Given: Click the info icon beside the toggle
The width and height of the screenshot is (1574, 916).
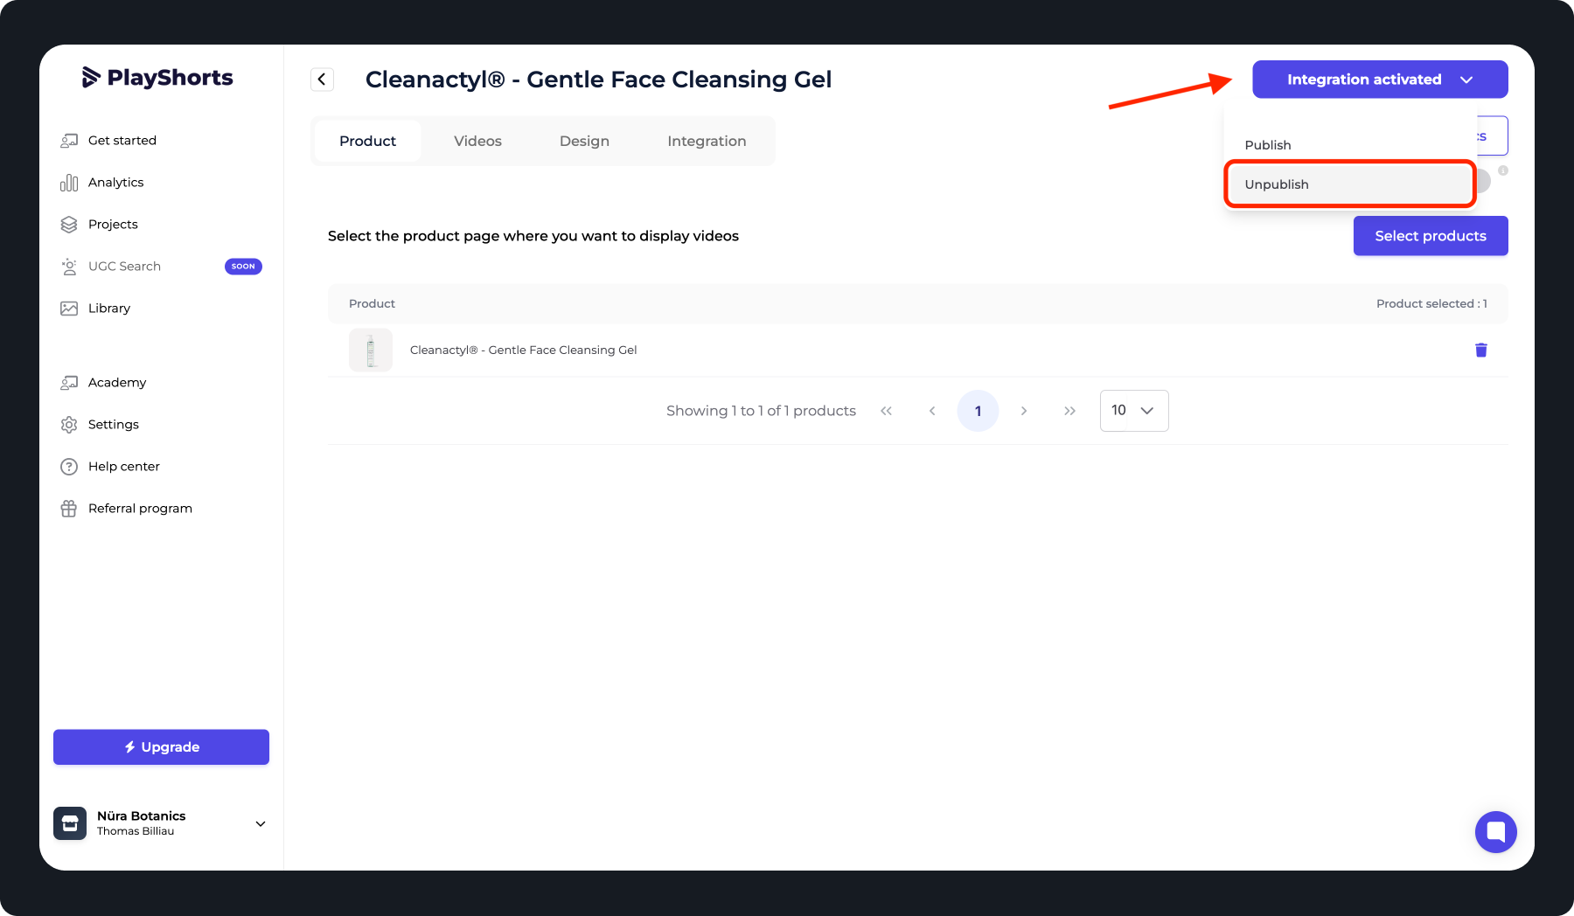Looking at the screenshot, I should [1503, 170].
